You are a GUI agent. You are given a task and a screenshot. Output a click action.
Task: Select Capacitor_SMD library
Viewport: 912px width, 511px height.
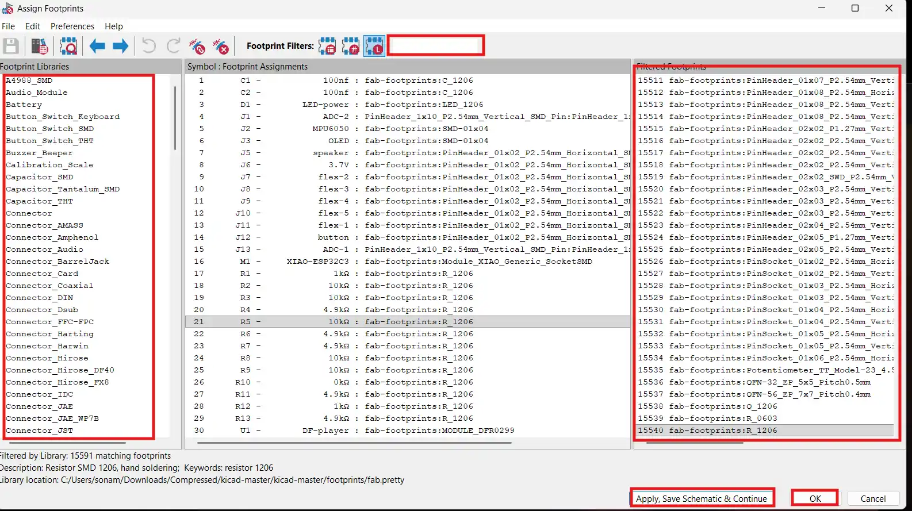tap(40, 177)
